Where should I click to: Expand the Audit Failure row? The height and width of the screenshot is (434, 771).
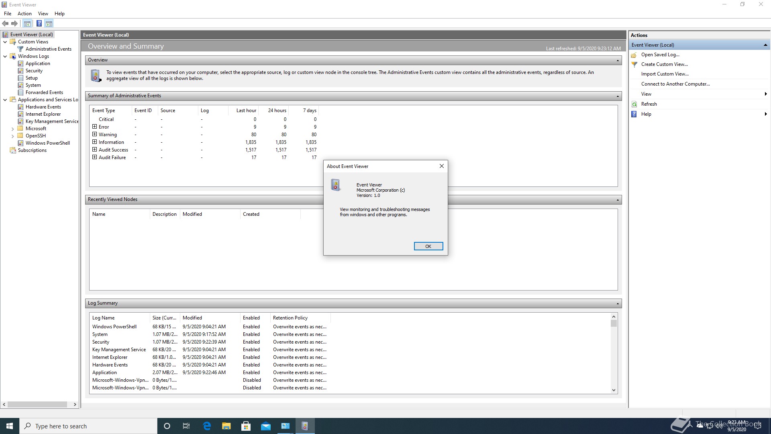(95, 157)
